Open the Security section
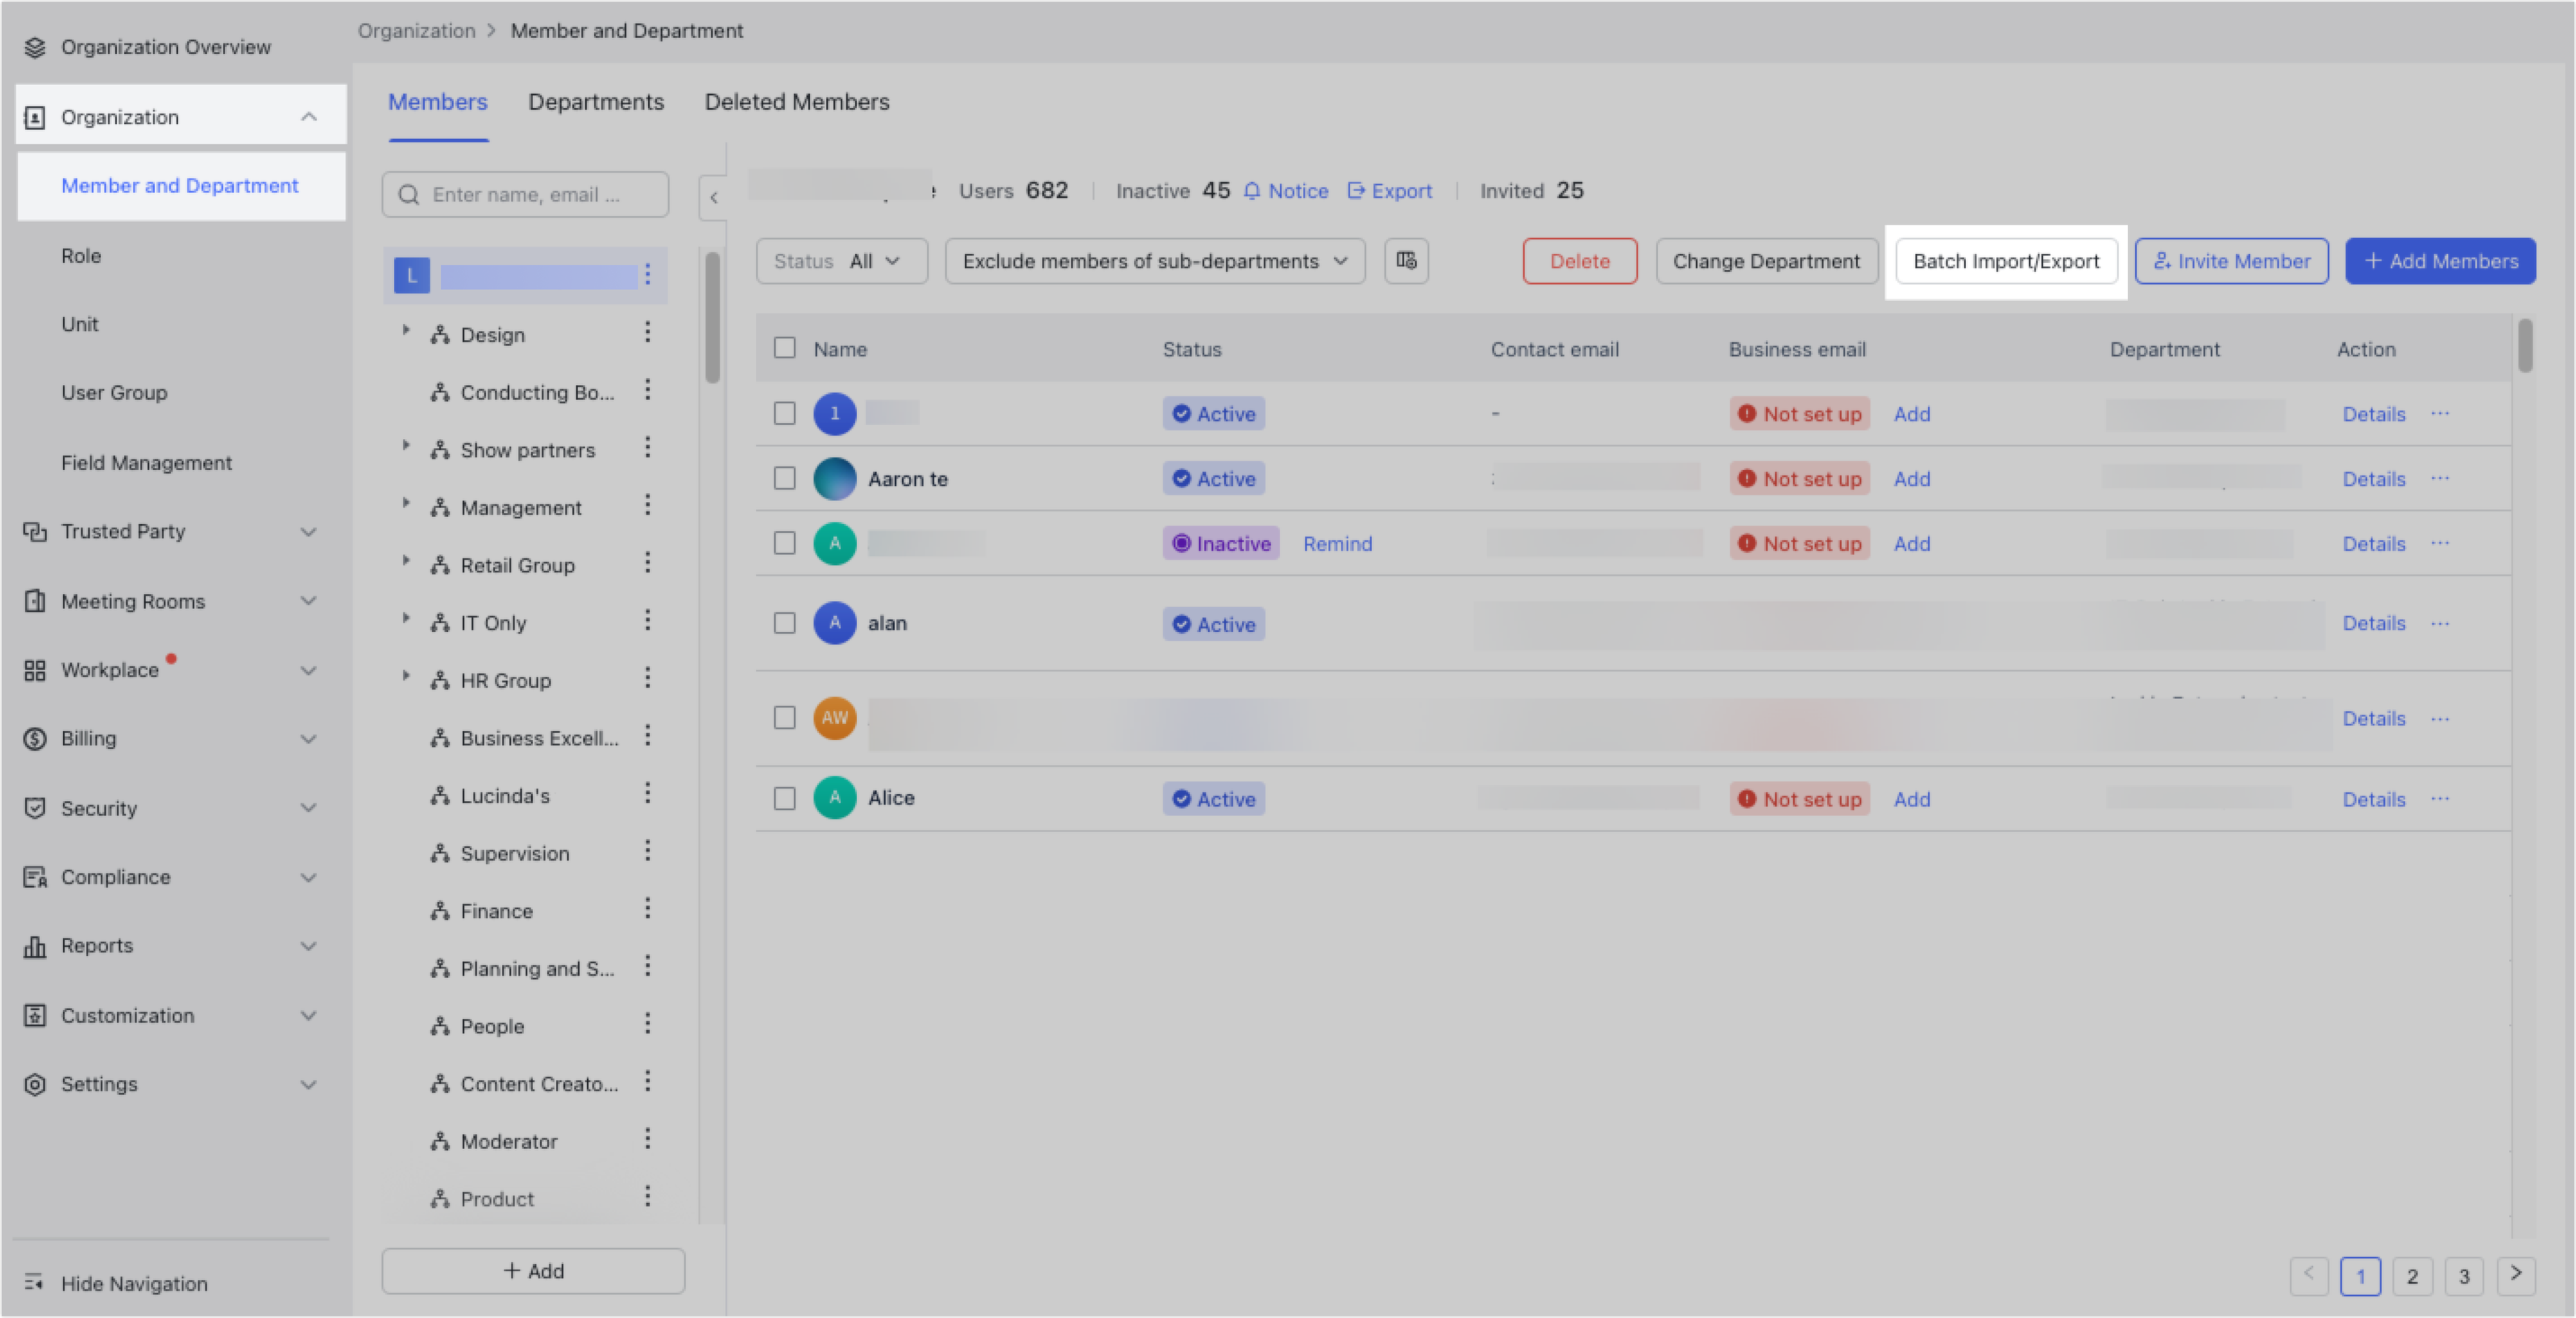Viewport: 2576px width, 1318px height. pyautogui.click(x=98, y=808)
